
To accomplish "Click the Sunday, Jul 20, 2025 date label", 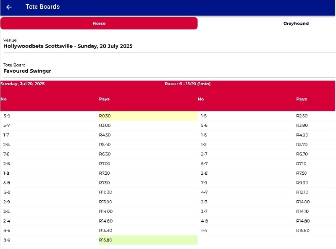I will tap(23, 84).
